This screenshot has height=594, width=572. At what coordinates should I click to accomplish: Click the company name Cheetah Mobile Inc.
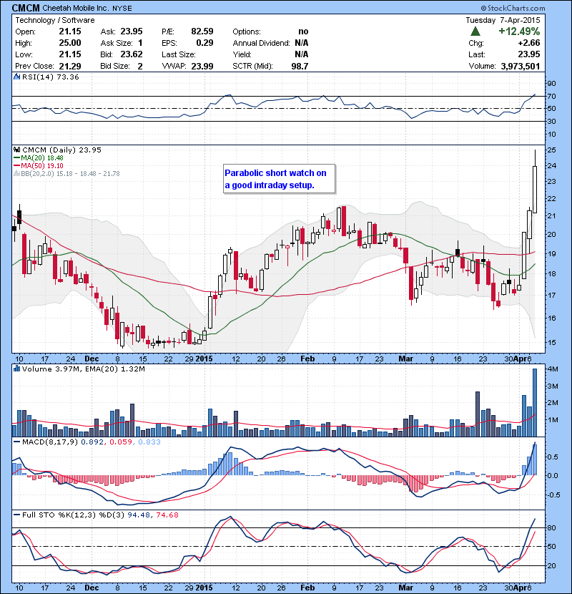[75, 9]
